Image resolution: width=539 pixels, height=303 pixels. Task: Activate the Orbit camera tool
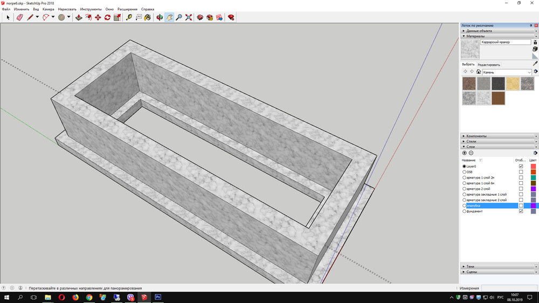pos(160,17)
